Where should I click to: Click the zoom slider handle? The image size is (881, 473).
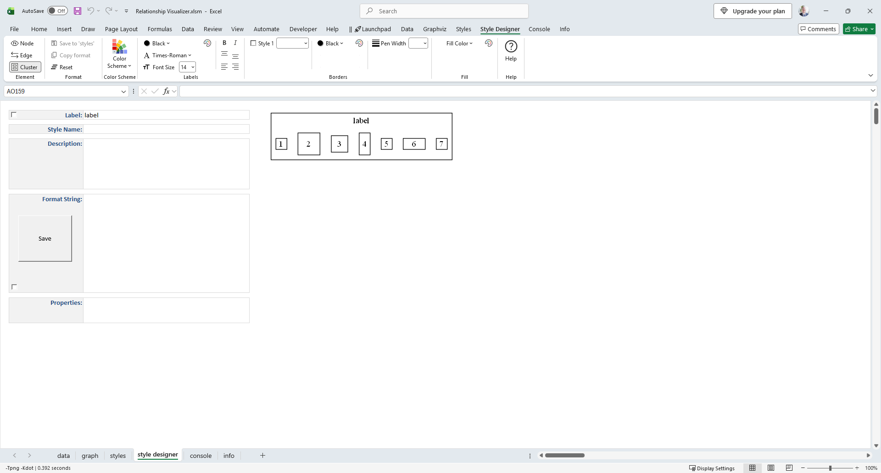(x=830, y=468)
